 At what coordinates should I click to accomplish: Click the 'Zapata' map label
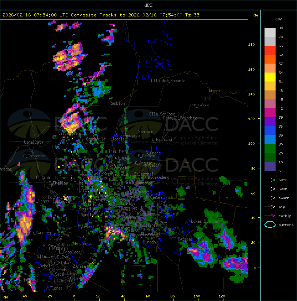(x=79, y=266)
